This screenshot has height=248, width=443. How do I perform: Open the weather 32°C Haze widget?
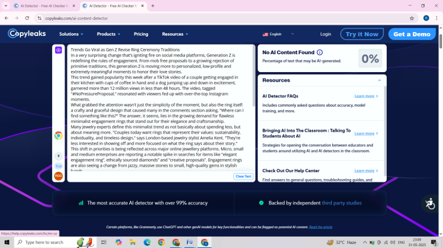341,242
